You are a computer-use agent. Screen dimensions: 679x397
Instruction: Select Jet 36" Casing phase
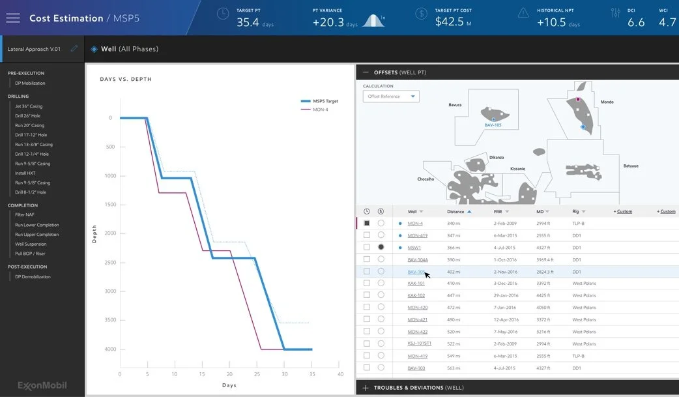click(29, 106)
